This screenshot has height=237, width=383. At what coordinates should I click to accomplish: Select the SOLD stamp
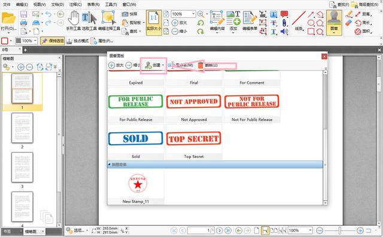point(136,138)
